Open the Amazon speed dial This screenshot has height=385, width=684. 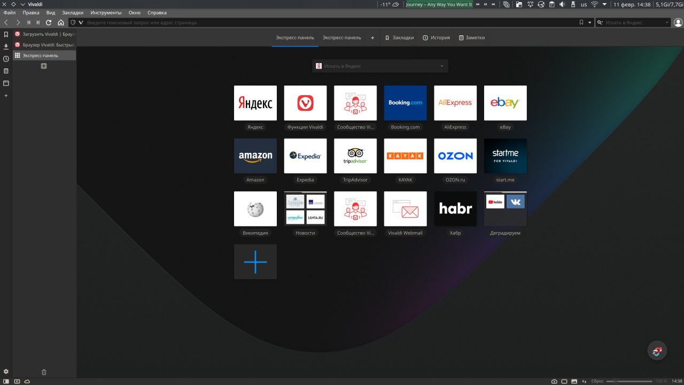[x=255, y=156]
